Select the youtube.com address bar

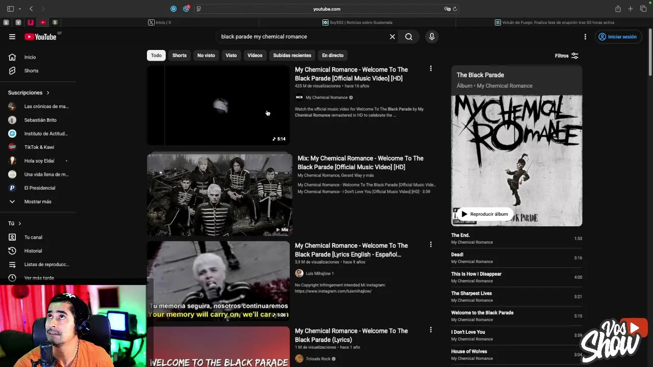pyautogui.click(x=326, y=9)
